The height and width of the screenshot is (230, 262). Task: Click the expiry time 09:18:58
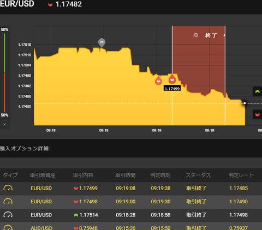(x=160, y=215)
